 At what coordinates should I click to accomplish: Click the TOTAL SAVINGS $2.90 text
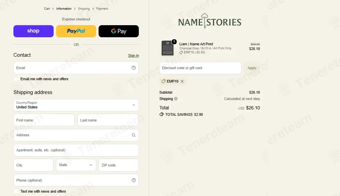184,114
